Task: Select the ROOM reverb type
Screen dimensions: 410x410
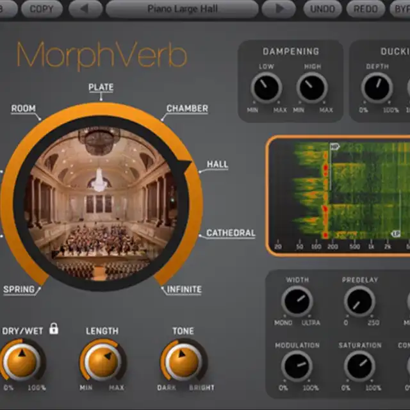Action: [x=23, y=109]
